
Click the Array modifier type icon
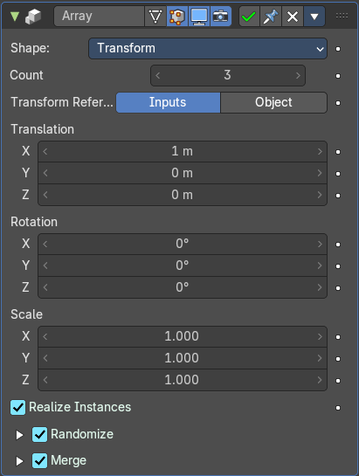(33, 16)
